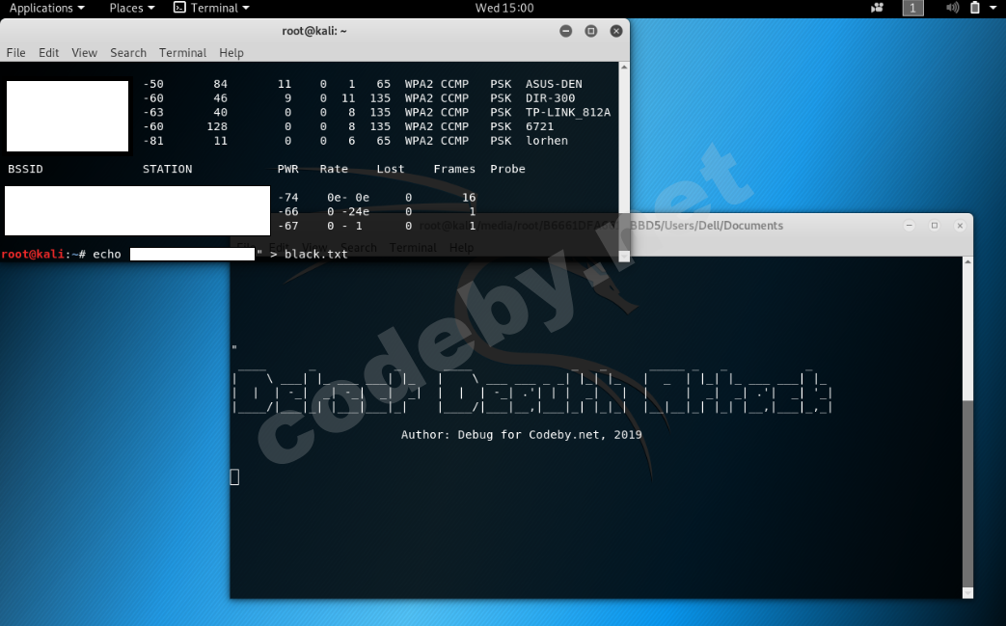This screenshot has width=1006, height=626.
Task: Open Terminal menu in root@kali terminal
Action: [183, 53]
